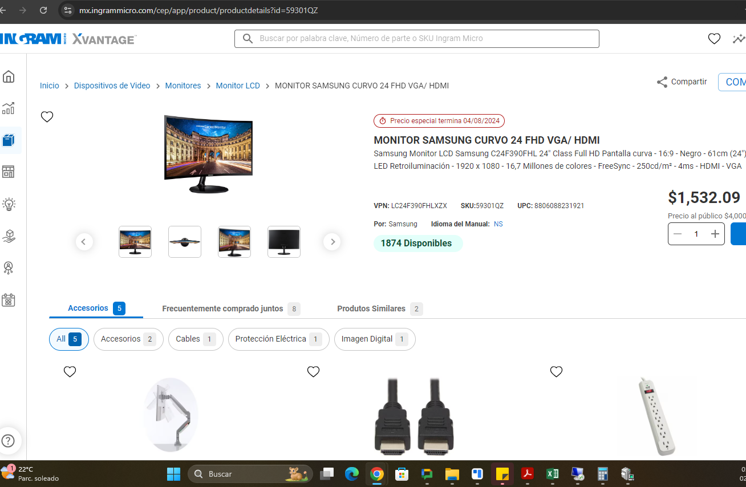Open the storefront icon in sidebar

[x=9, y=172]
